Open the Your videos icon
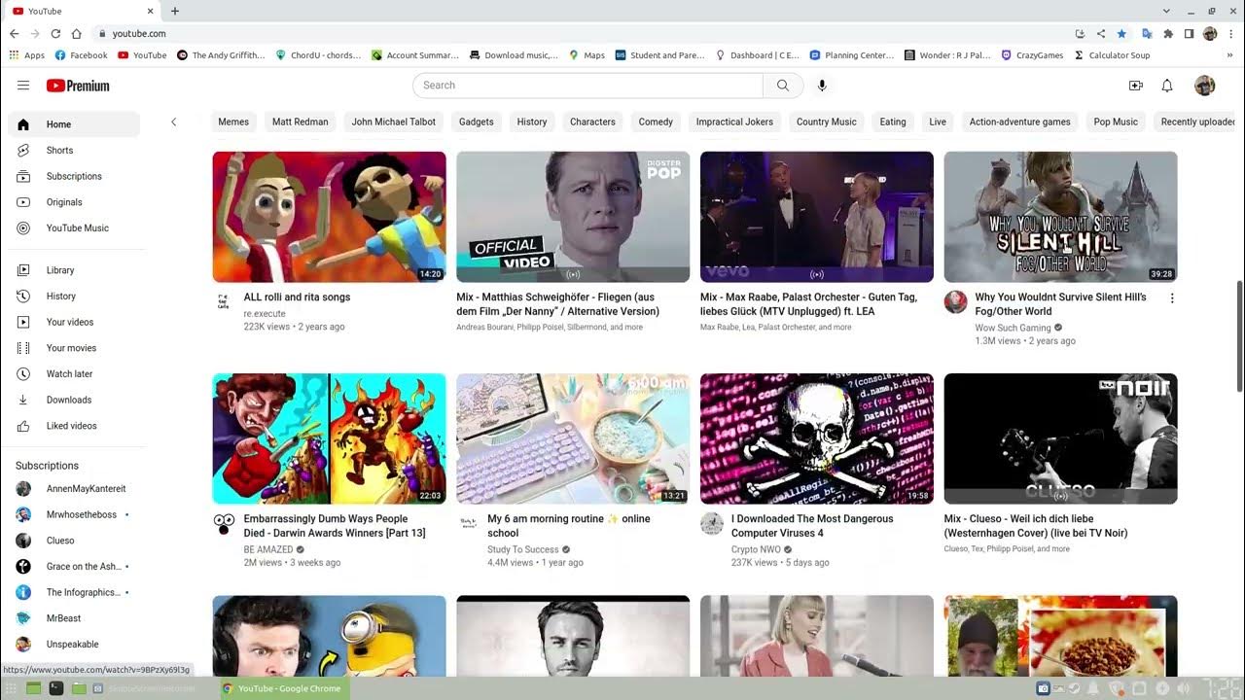This screenshot has height=700, width=1245. click(23, 322)
